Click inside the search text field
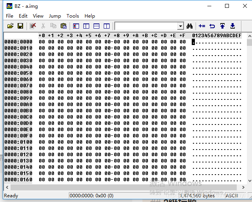Screen dimensions: 252x202 (146, 26)
